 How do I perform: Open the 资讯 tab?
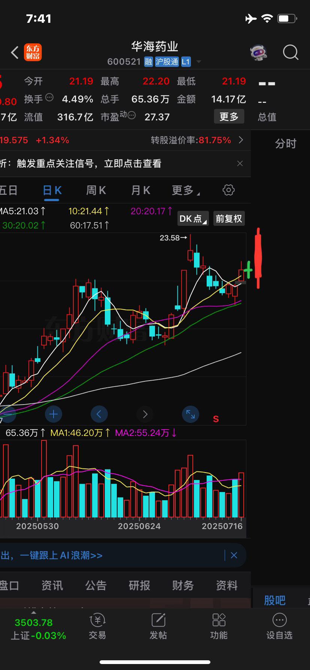pyautogui.click(x=52, y=585)
